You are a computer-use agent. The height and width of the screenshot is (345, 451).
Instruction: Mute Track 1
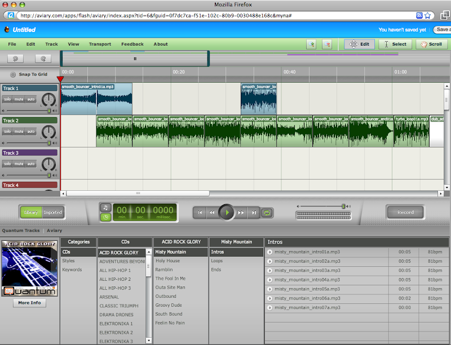[x=19, y=100]
